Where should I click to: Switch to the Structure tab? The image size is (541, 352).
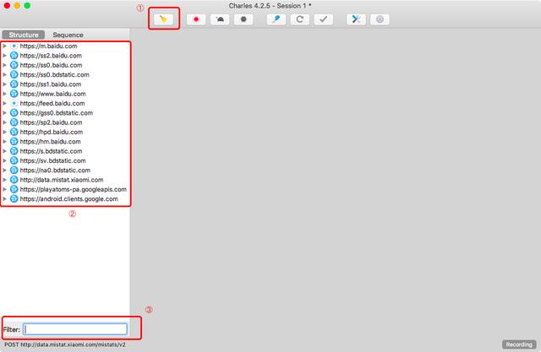[x=24, y=35]
